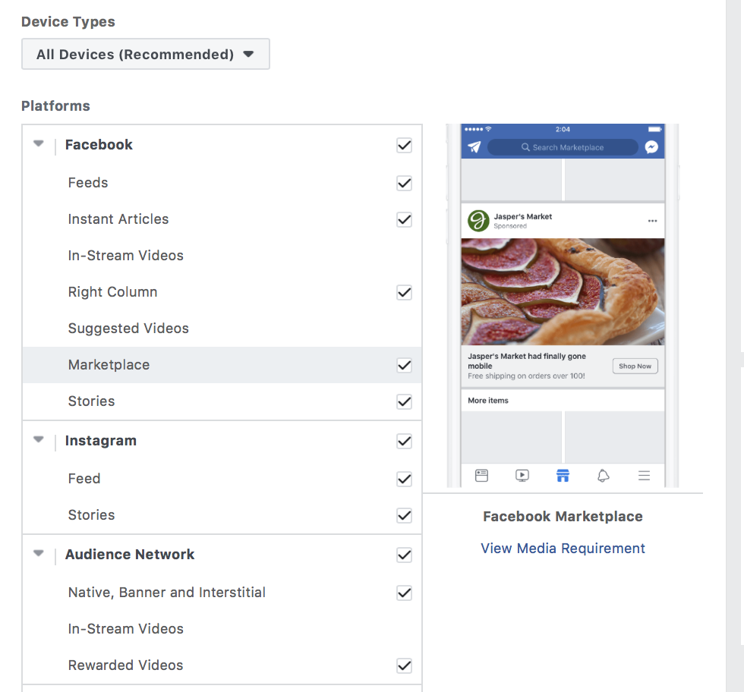Open the View Media Requirement link
Image resolution: width=744 pixels, height=692 pixels.
coord(563,549)
